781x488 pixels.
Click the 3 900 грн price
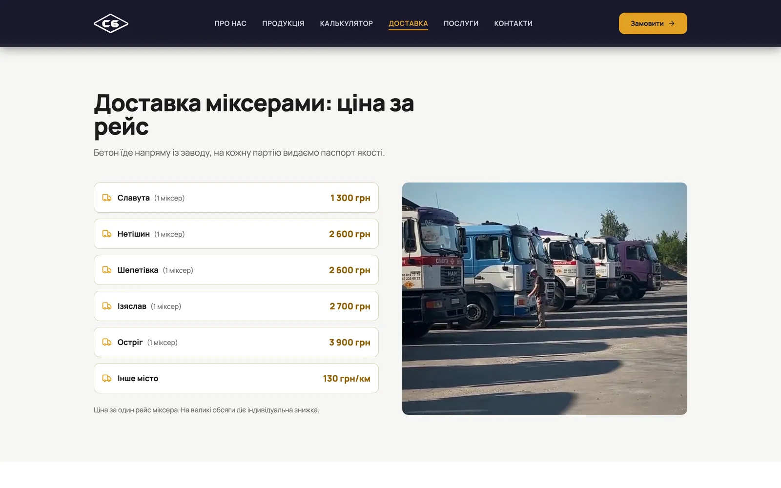point(349,342)
